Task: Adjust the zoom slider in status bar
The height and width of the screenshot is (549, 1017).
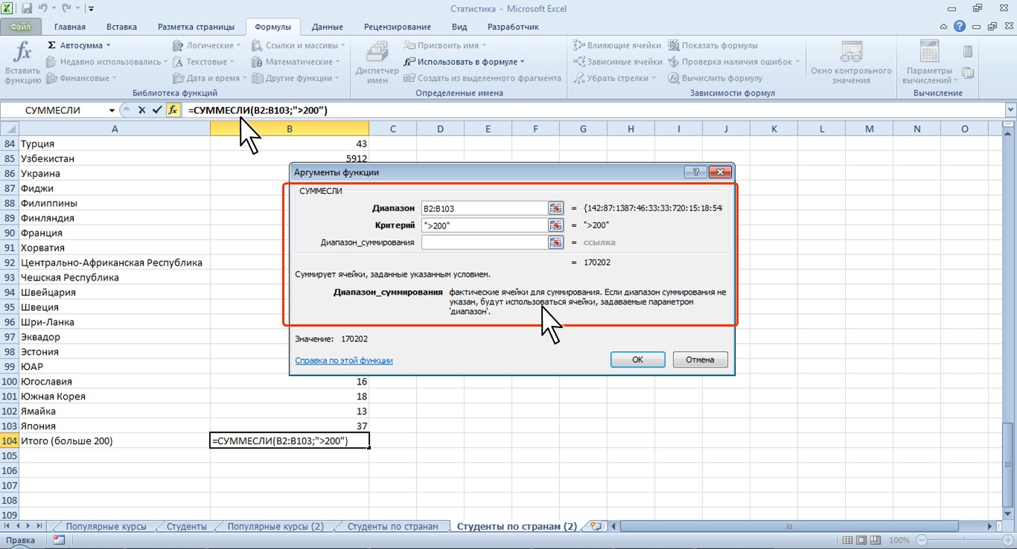Action: click(x=964, y=541)
